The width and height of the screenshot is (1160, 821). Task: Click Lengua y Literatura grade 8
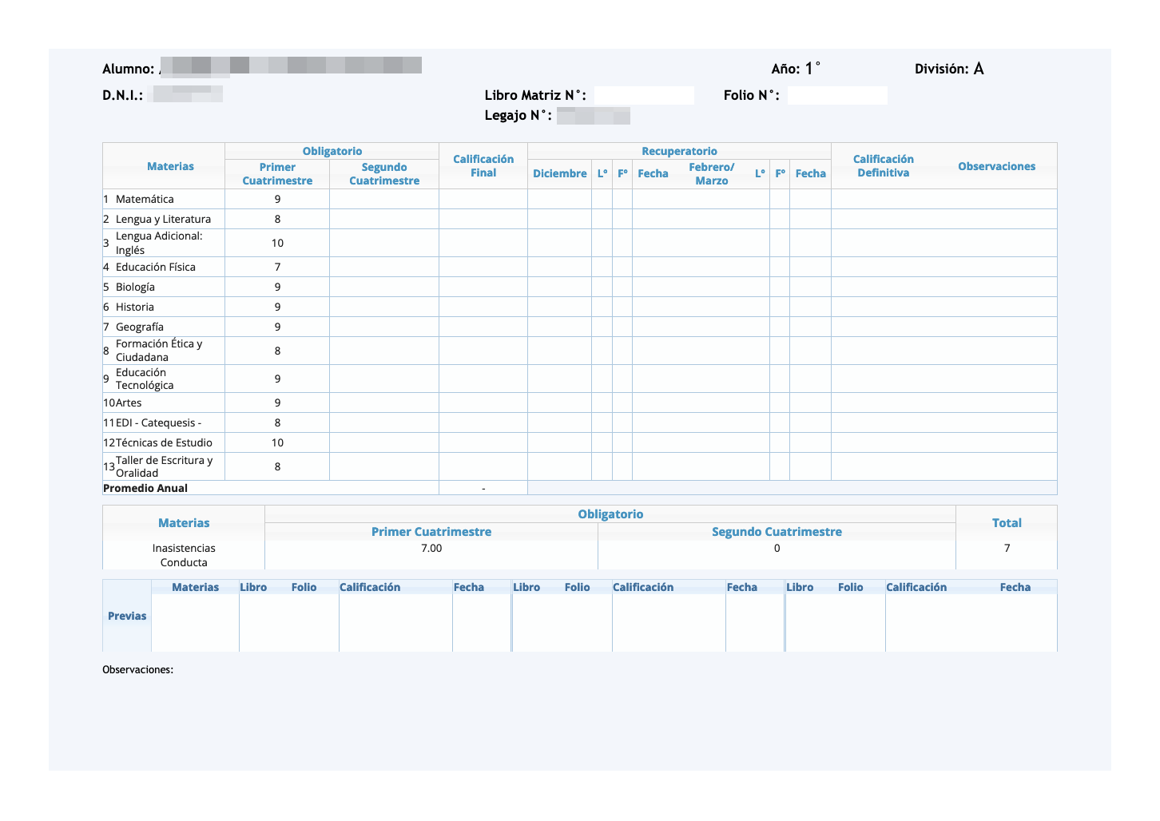coord(277,219)
